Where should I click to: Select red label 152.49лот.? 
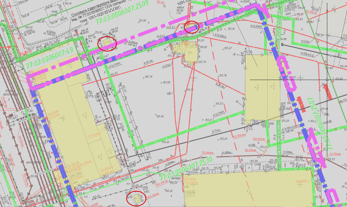click(x=251, y=150)
